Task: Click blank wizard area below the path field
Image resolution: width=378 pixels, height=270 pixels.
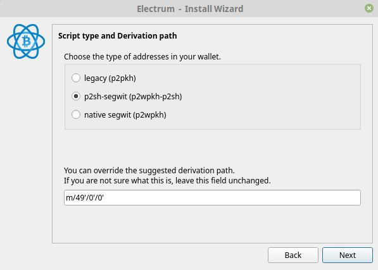Action: pos(212,224)
